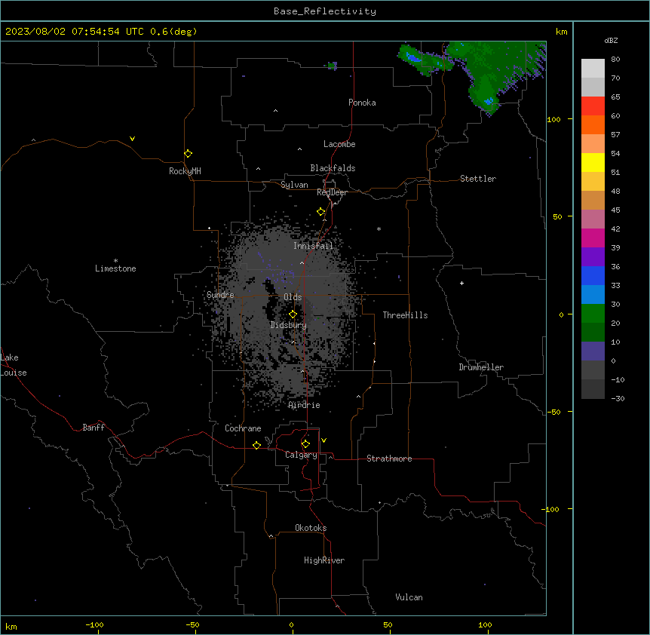Select the yellow v marker northwest of RockyMH
Image resolution: width=650 pixels, height=635 pixels.
[x=132, y=139]
